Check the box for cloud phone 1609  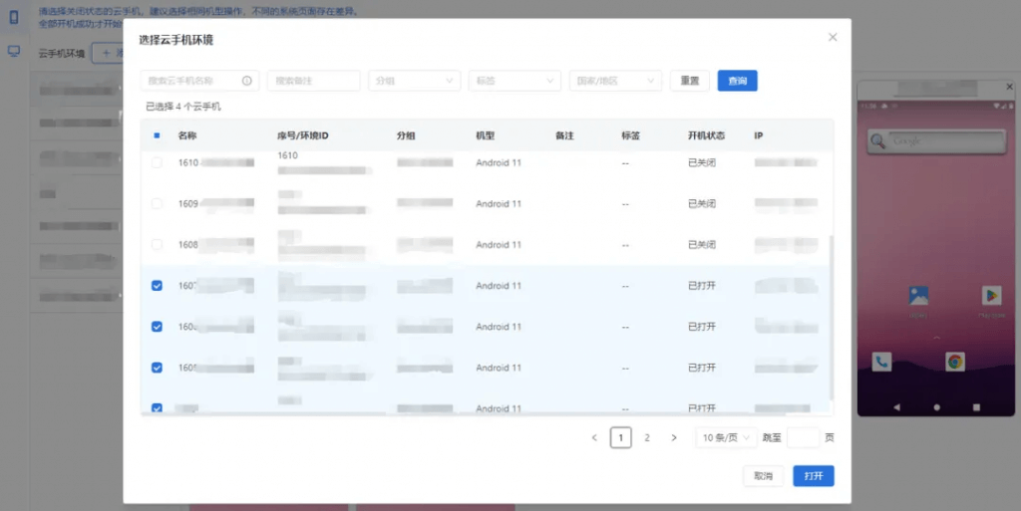click(x=157, y=203)
